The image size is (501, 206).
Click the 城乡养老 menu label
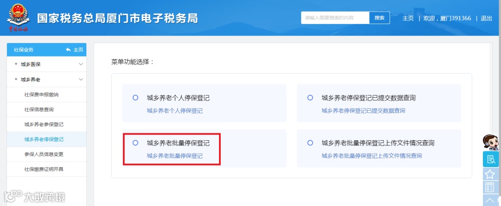pos(31,80)
